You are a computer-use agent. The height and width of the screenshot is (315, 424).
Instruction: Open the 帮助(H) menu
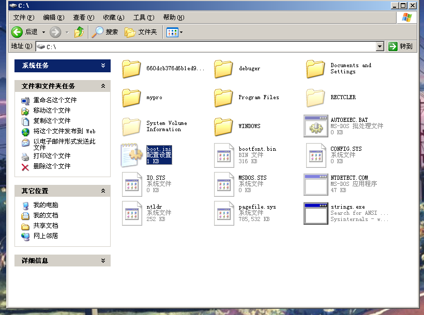pyautogui.click(x=174, y=18)
